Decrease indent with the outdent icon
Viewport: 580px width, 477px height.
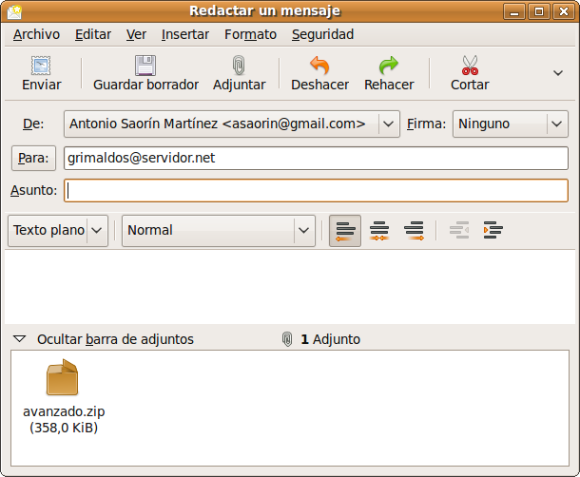click(x=459, y=230)
